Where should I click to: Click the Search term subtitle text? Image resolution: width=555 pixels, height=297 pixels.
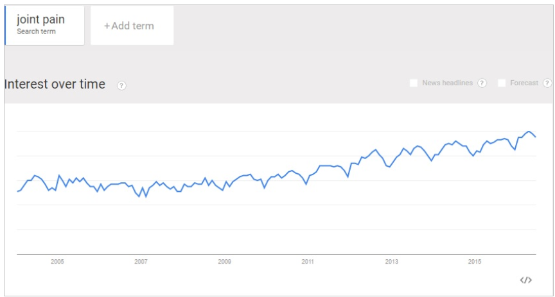36,31
